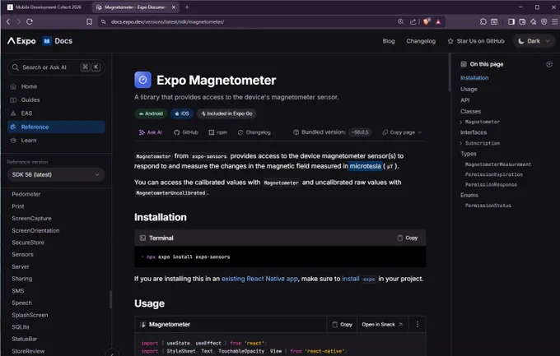Open the example in Snack
The width and height of the screenshot is (560, 356).
[x=382, y=324]
